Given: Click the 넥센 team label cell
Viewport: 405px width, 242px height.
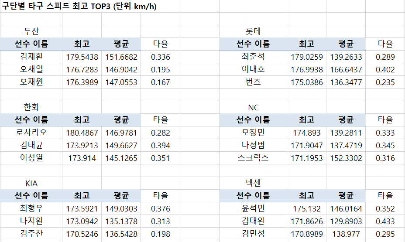Looking at the screenshot, I should (253, 183).
